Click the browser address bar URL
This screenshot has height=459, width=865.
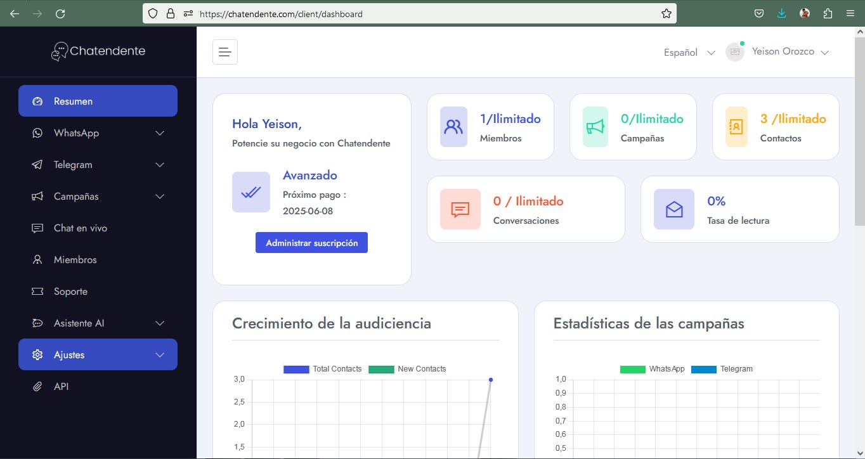tap(281, 13)
